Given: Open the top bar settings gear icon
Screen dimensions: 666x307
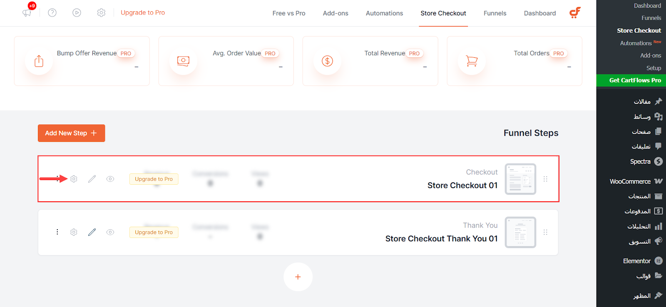Looking at the screenshot, I should 101,12.
